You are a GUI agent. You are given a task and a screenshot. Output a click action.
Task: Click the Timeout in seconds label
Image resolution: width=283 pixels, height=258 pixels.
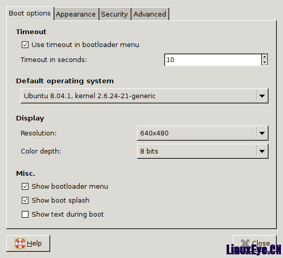pyautogui.click(x=54, y=60)
